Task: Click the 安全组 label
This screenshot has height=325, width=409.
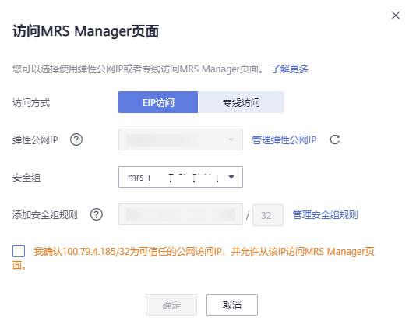Action: coord(26,178)
